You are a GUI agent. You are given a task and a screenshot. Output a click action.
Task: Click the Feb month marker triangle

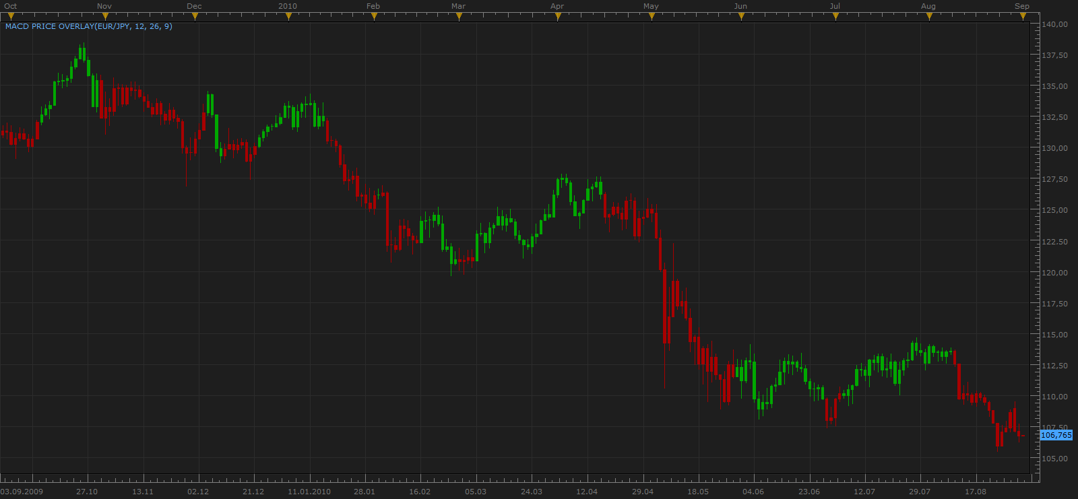click(x=374, y=17)
